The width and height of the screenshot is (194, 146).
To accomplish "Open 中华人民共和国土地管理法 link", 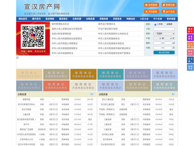I will (x=65, y=44).
